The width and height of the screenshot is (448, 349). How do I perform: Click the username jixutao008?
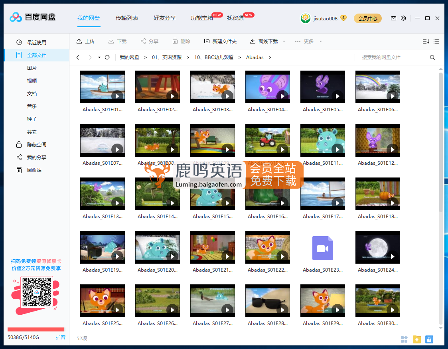click(x=326, y=19)
